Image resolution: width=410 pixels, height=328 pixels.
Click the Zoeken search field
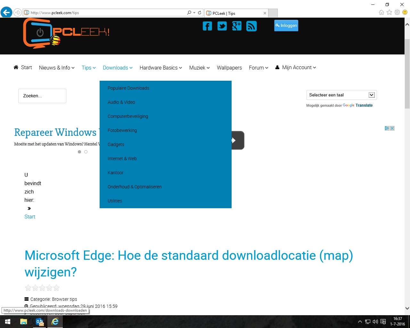pos(42,96)
